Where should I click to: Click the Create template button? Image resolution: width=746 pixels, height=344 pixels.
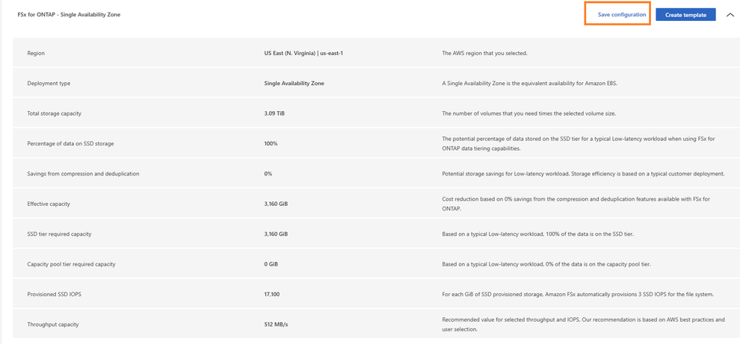click(685, 15)
